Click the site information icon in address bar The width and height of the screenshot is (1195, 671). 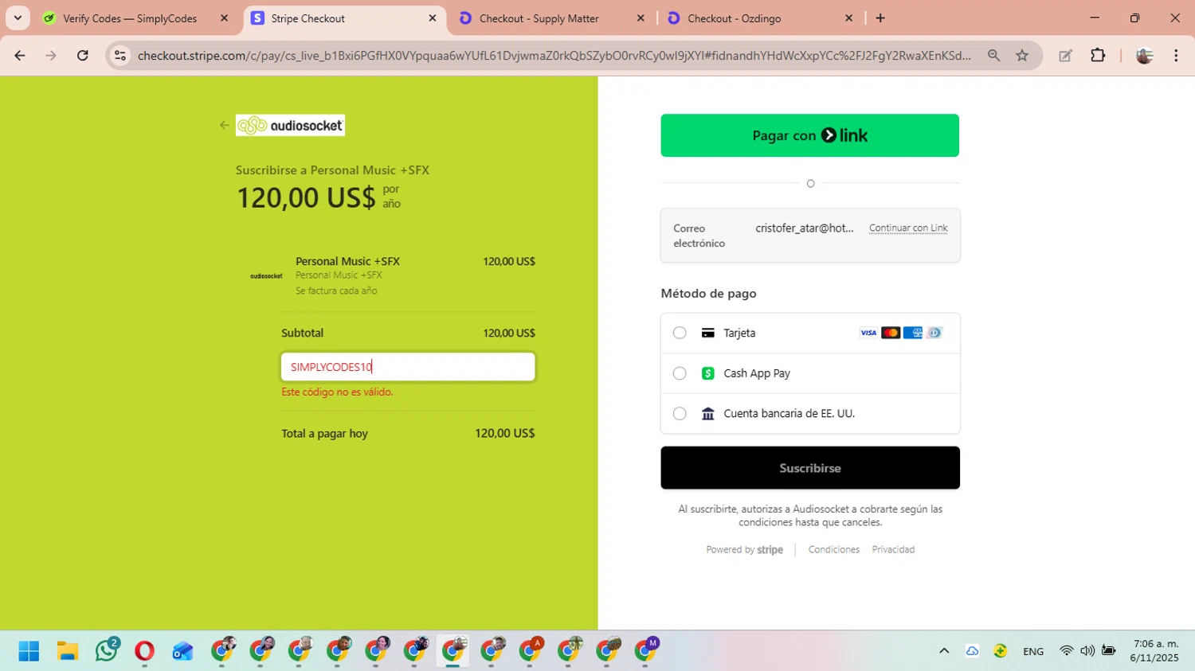click(120, 56)
